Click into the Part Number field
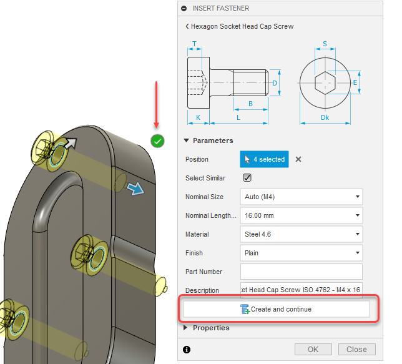The width and height of the screenshot is (402, 364). pos(301,272)
